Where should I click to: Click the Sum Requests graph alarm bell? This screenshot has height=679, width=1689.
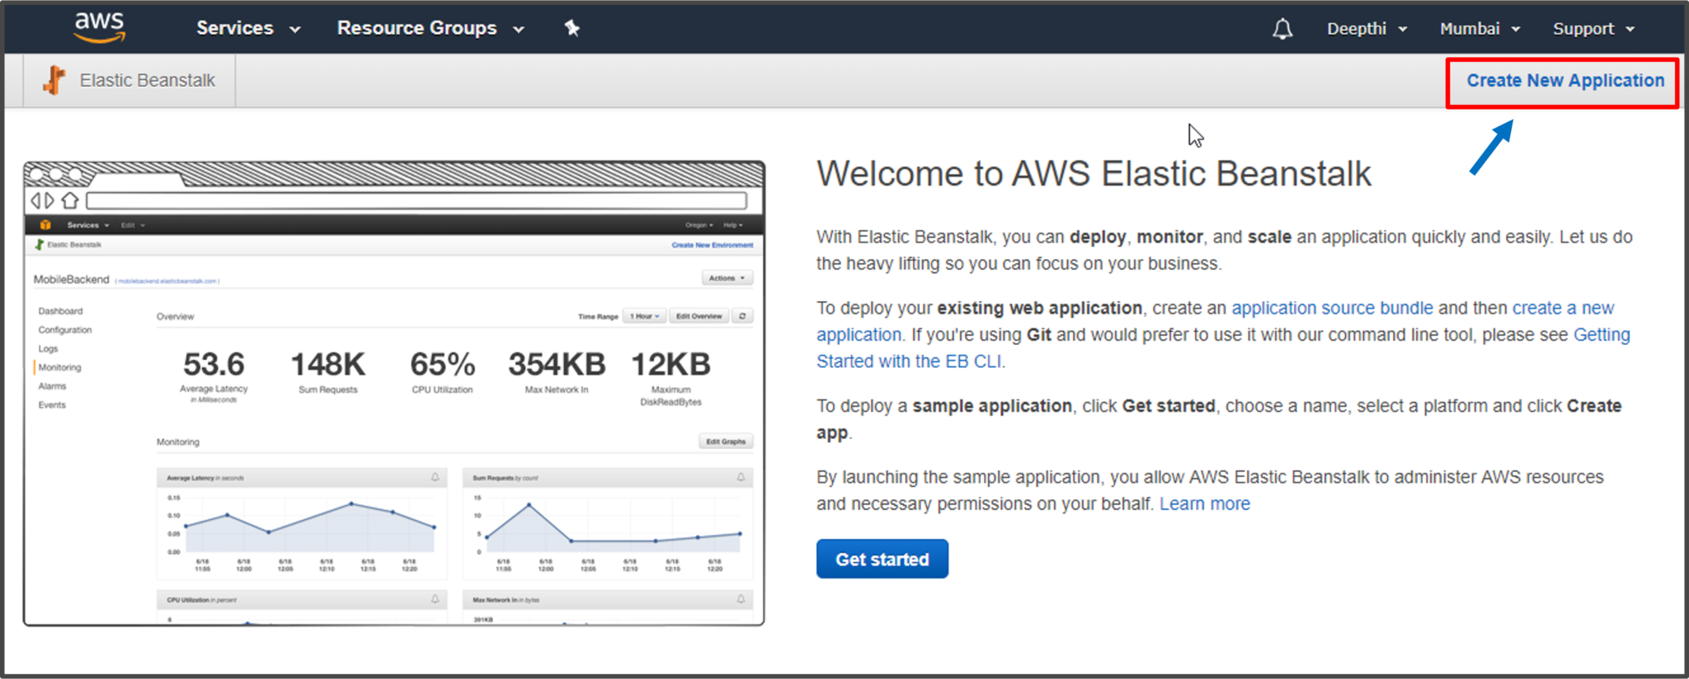point(741,478)
